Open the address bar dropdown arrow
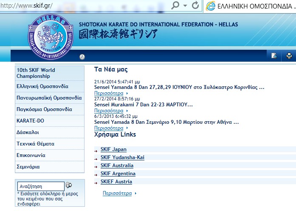The width and height of the screenshot is (296, 211). (185, 6)
